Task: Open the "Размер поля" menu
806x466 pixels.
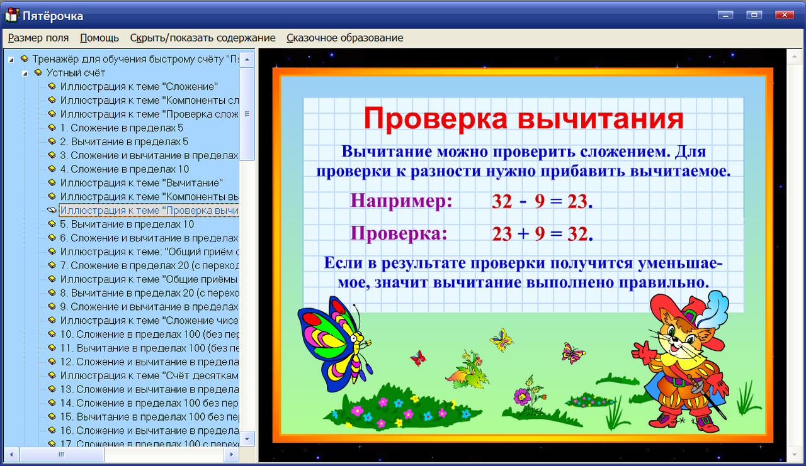Action: (x=38, y=38)
